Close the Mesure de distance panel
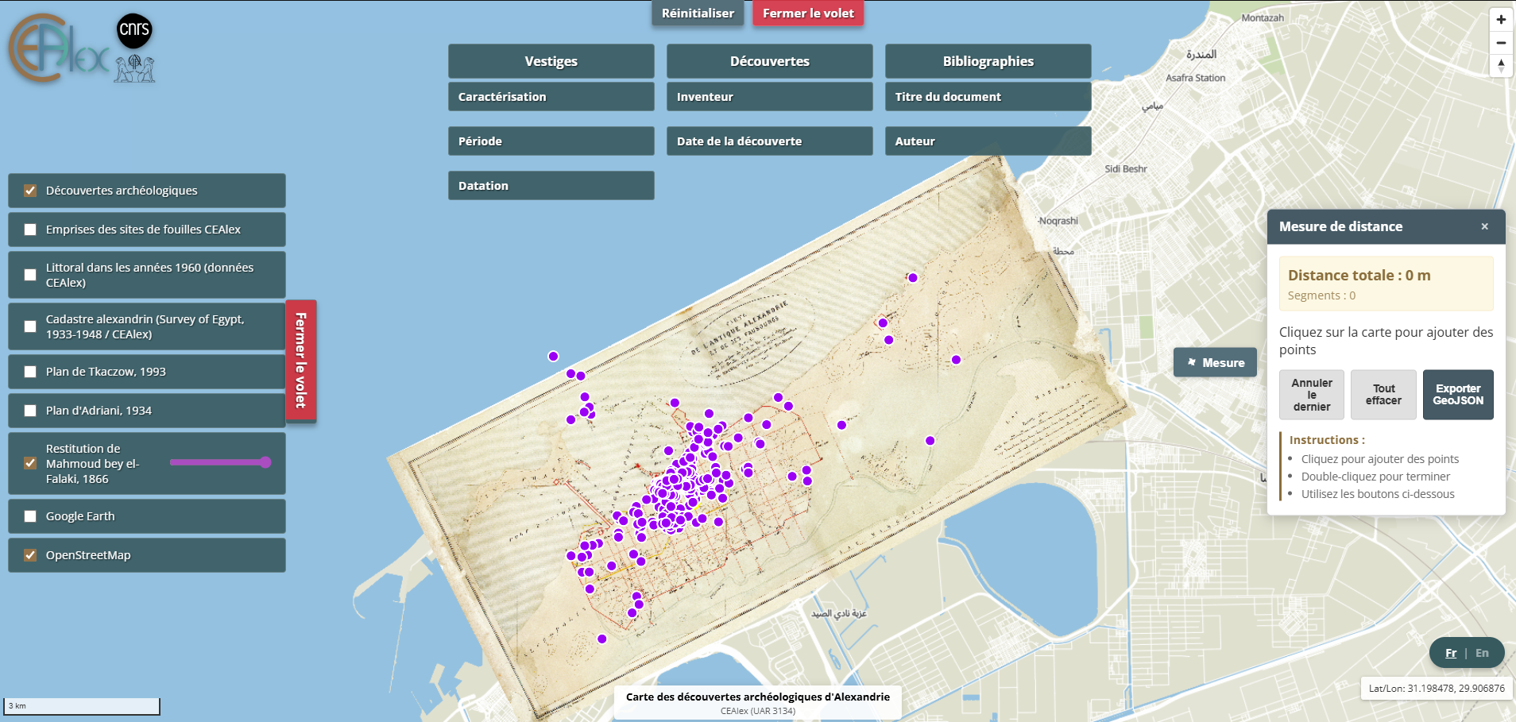The height and width of the screenshot is (722, 1516). tap(1484, 226)
